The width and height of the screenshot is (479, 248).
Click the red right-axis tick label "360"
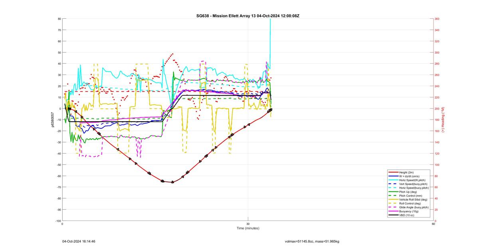coord(437,19)
